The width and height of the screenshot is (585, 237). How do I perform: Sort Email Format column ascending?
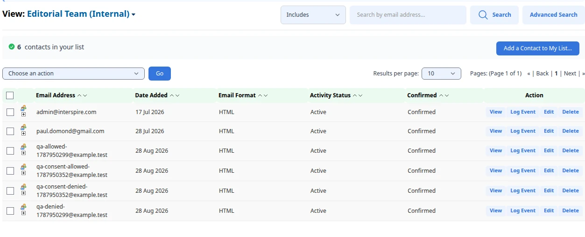pyautogui.click(x=260, y=95)
